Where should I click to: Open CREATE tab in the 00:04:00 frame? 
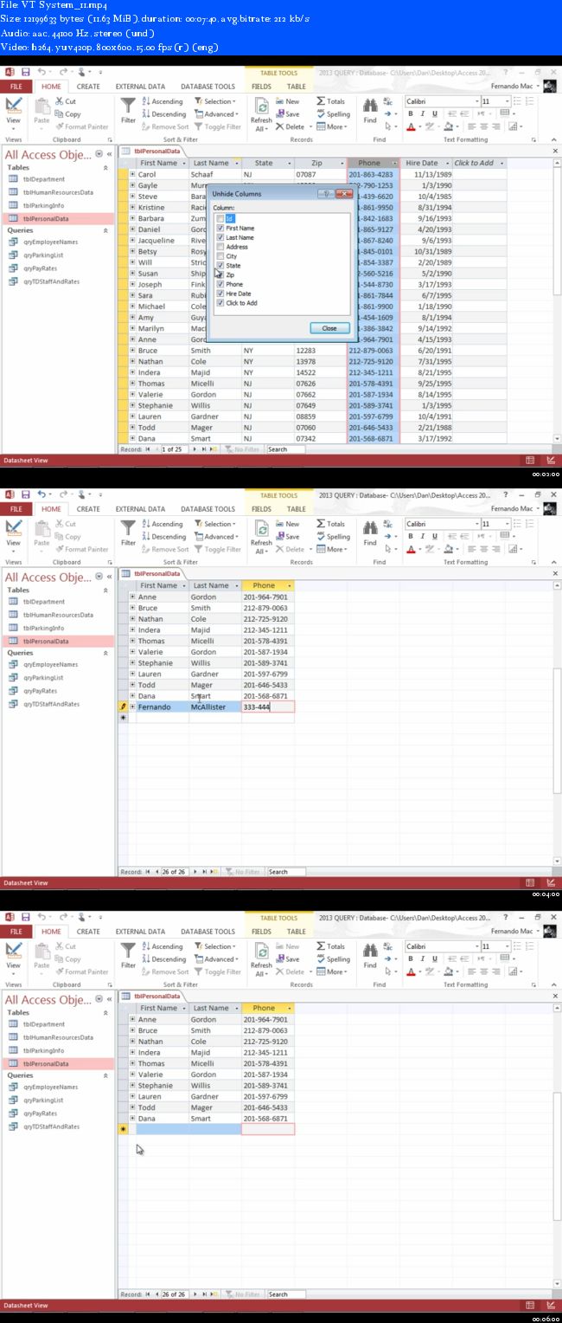[88, 509]
